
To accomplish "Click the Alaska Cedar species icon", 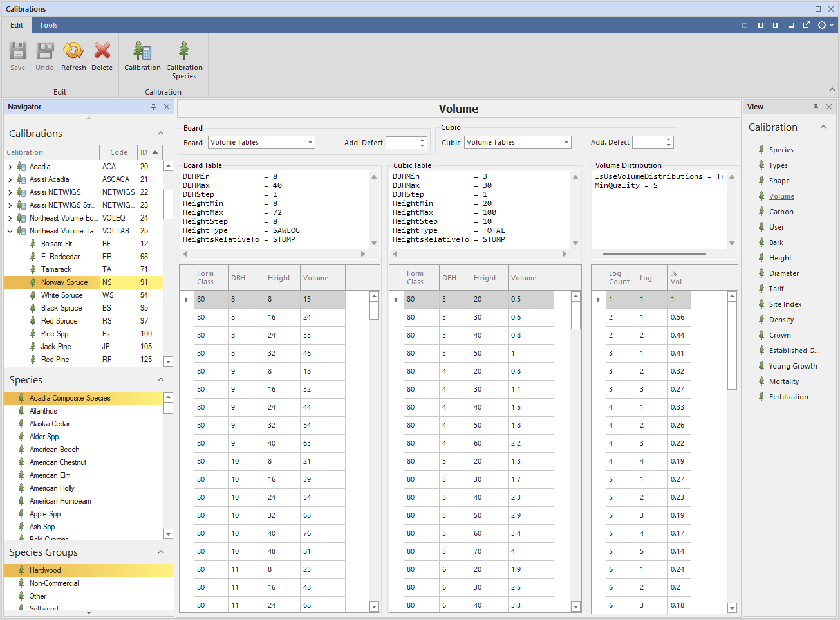I will 21,424.
